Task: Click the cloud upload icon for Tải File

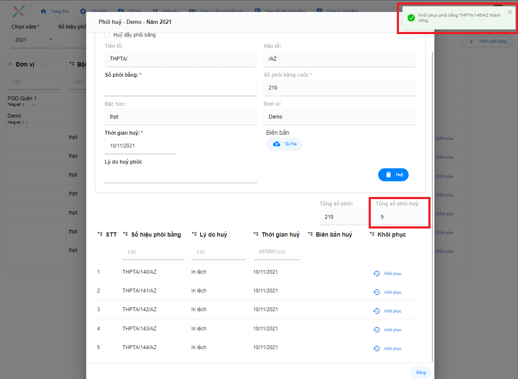Action: click(x=276, y=144)
